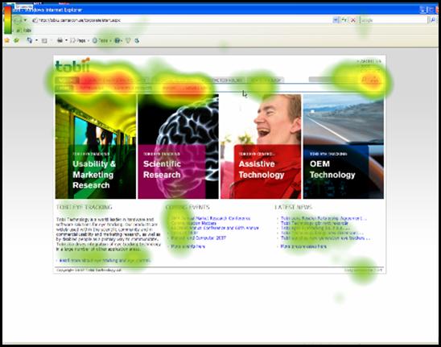Click the 'Mensch und Computer 2007' event link
Screen dimensions: 441x347
click(x=198, y=238)
